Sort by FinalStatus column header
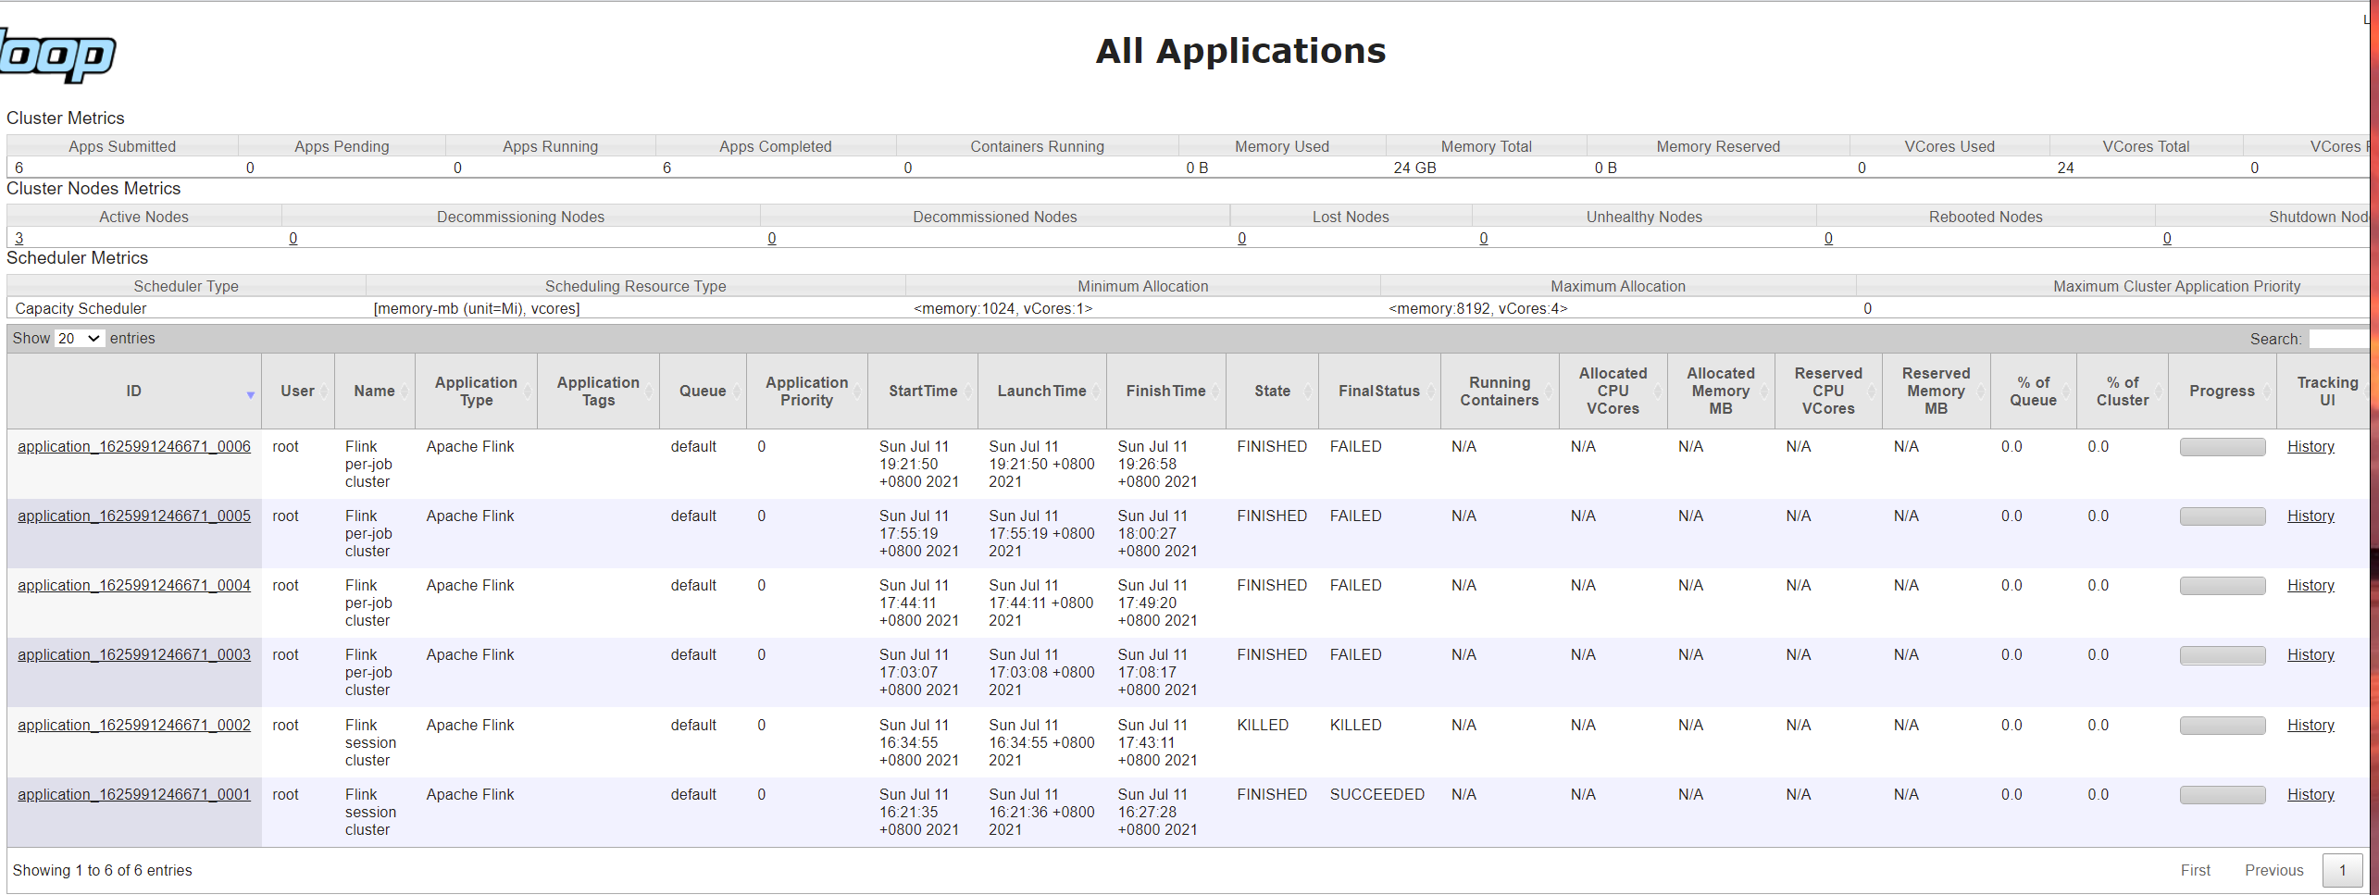The width and height of the screenshot is (2379, 895). click(1378, 392)
